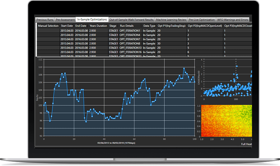Sort by Opt P2(InpMACDOpenLevel) column header
This screenshot has height=166, width=280.
[205, 26]
